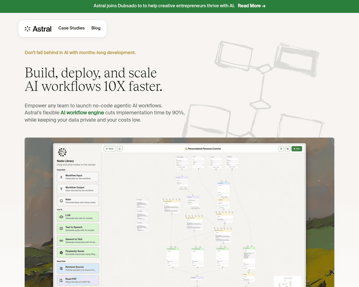Go to the Blog menu item
The height and width of the screenshot is (287, 359).
pos(96,28)
